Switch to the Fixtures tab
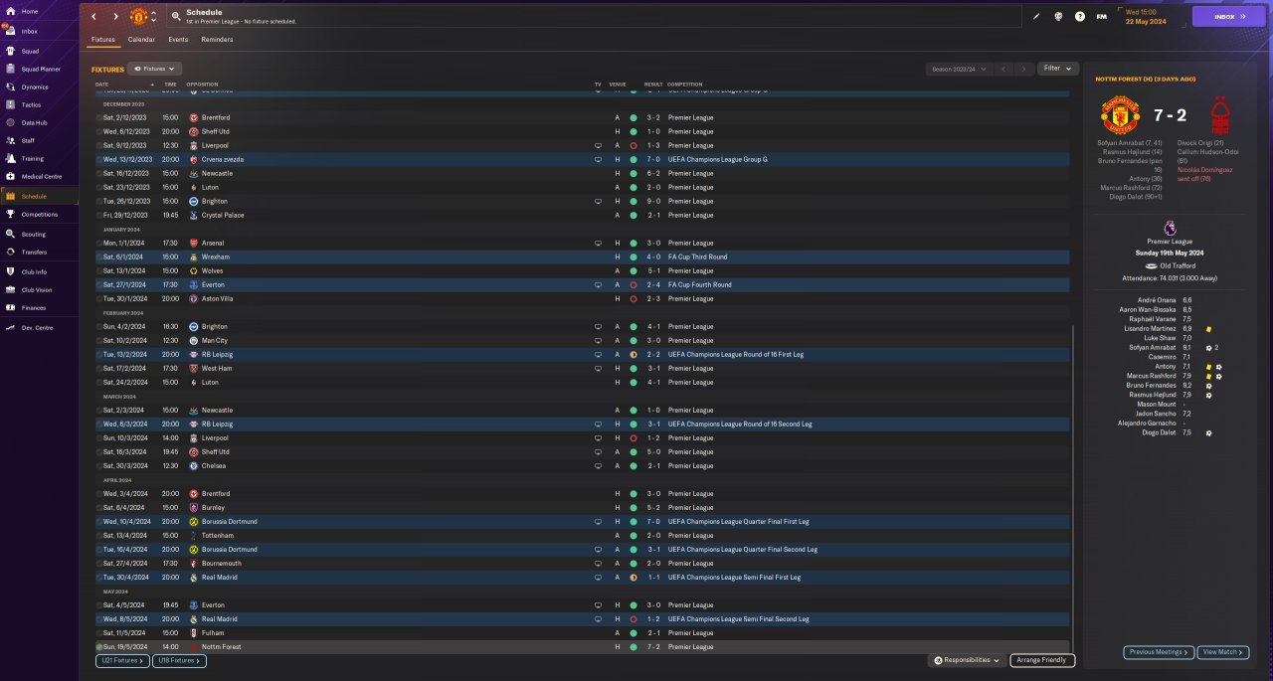Viewport: 1273px width, 681px height. coord(103,40)
